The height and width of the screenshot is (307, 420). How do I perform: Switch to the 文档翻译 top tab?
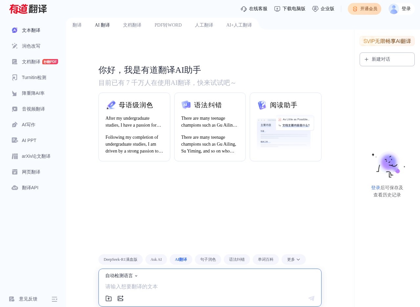(x=132, y=25)
